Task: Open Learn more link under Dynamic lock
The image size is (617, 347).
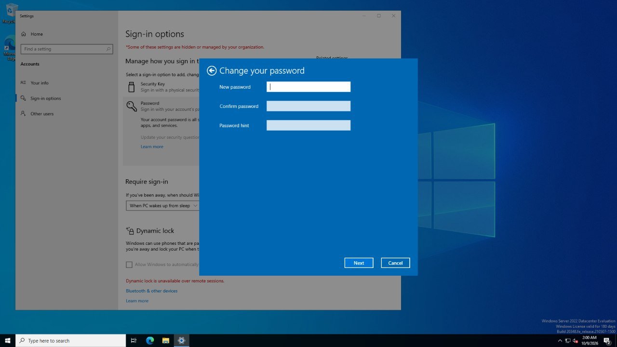Action: pos(137,301)
